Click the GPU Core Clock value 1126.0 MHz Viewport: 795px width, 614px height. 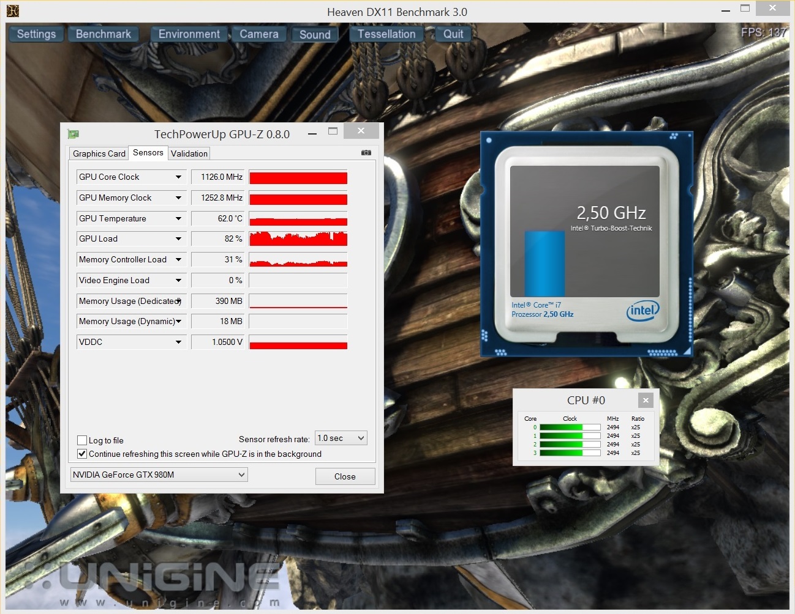pos(218,177)
